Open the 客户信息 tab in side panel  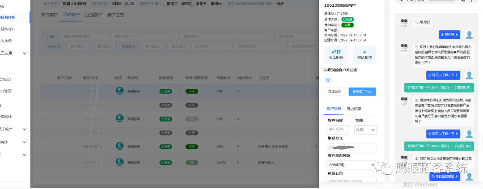(x=334, y=109)
